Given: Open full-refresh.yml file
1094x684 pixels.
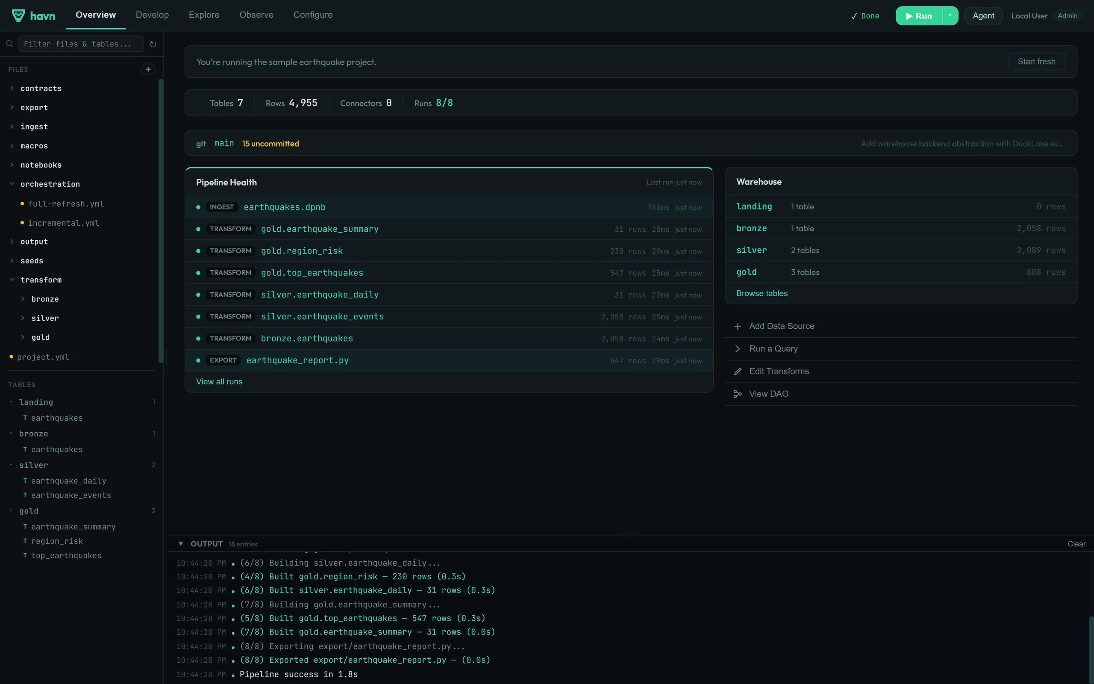Looking at the screenshot, I should [x=66, y=204].
